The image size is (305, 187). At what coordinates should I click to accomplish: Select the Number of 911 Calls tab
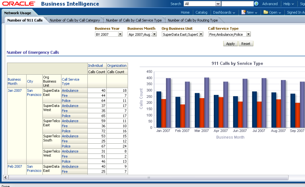click(x=25, y=20)
